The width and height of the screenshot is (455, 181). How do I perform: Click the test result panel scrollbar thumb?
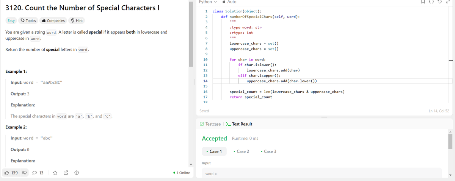click(450, 141)
